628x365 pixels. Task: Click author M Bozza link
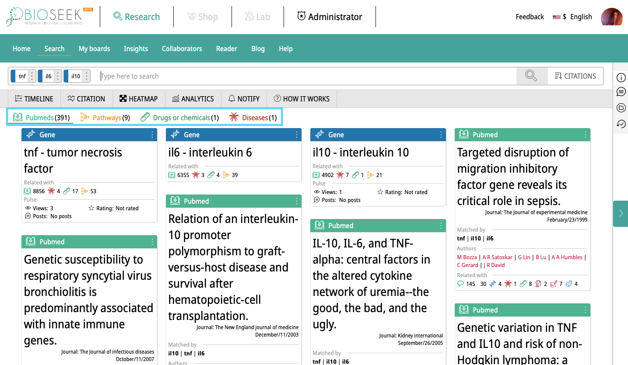(467, 257)
